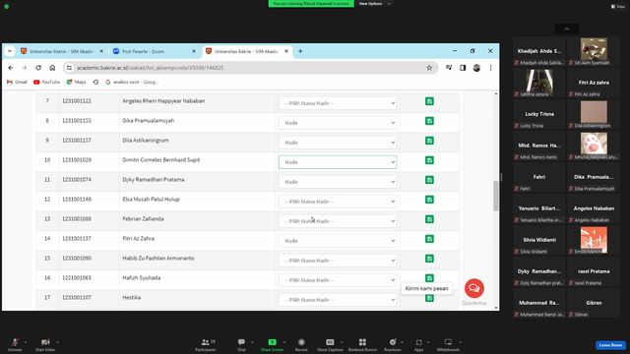Open the Reactions menu
The image size is (630, 354).
393,344
